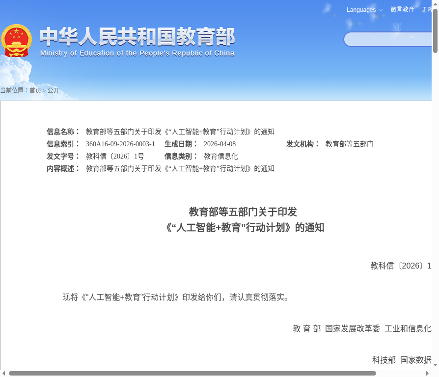Click the 教育信息化 information category value
The width and height of the screenshot is (439, 377).
(220, 156)
